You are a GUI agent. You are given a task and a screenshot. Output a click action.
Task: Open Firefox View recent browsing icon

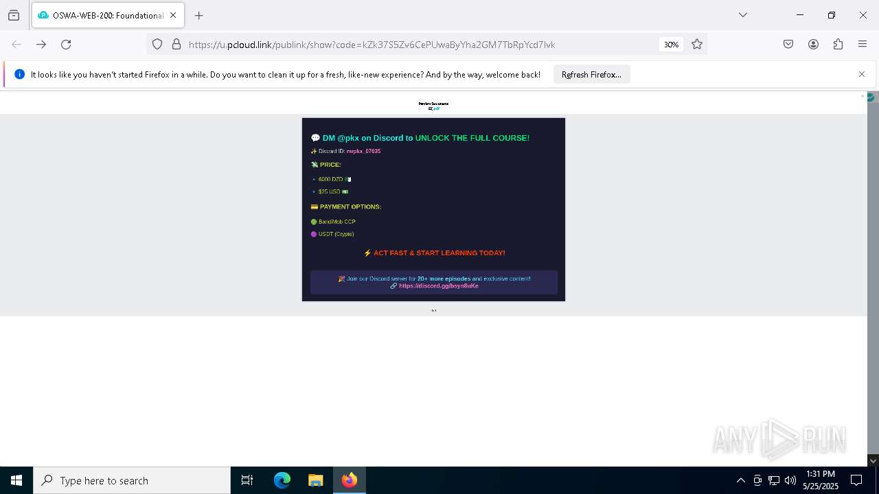coord(14,15)
